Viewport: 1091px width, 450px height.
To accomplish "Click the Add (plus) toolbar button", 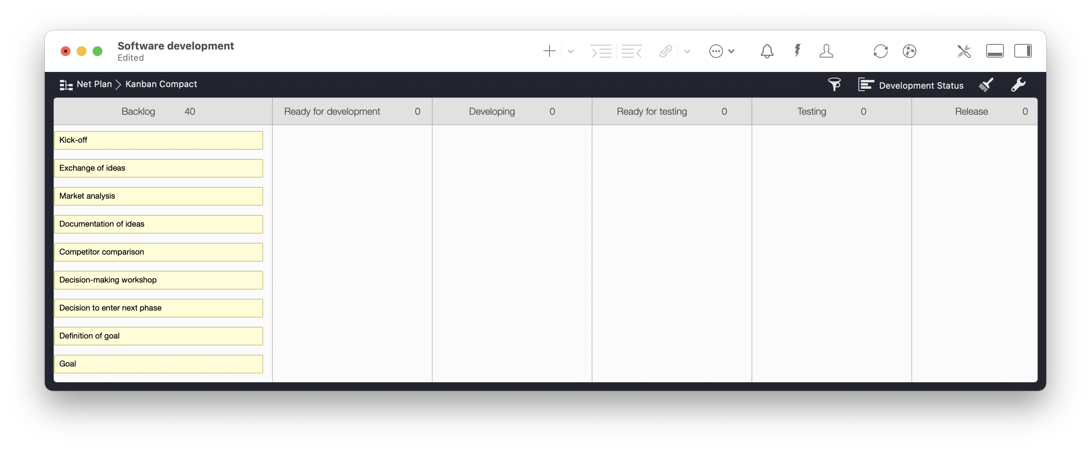I will (x=549, y=51).
